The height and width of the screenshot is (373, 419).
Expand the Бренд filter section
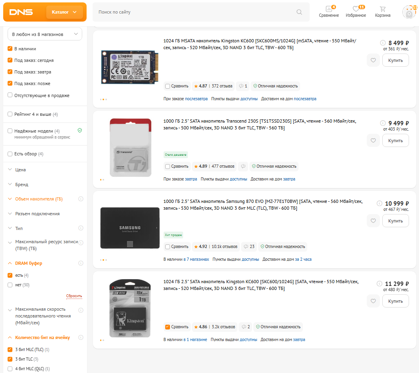22,185
